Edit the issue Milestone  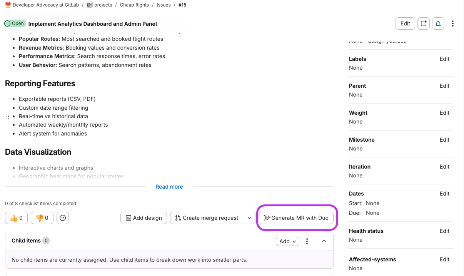coord(444,140)
